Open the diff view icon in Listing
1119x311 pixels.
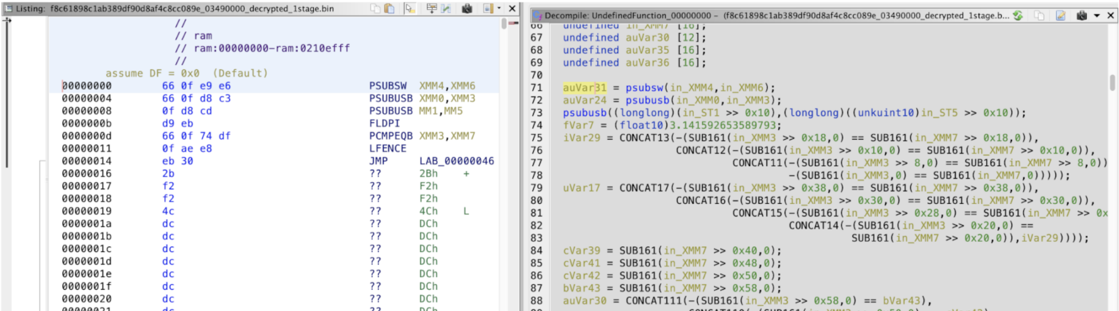[446, 8]
